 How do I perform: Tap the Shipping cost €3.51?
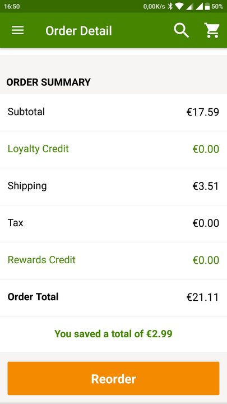point(206,186)
